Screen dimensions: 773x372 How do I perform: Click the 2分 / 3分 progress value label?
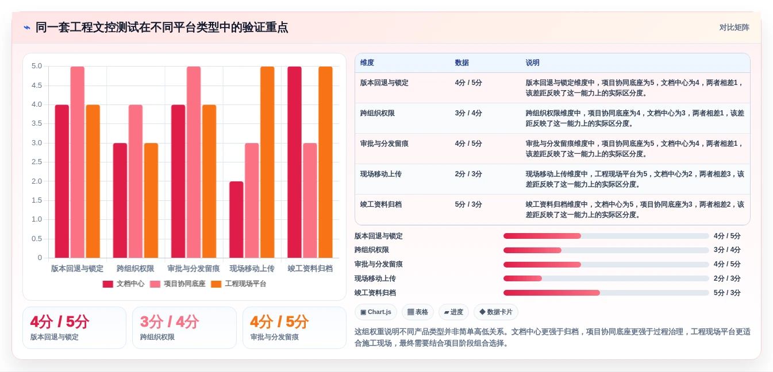coord(727,278)
